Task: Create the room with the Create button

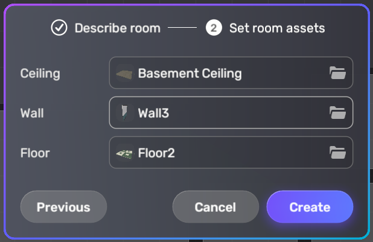Action: (x=310, y=207)
